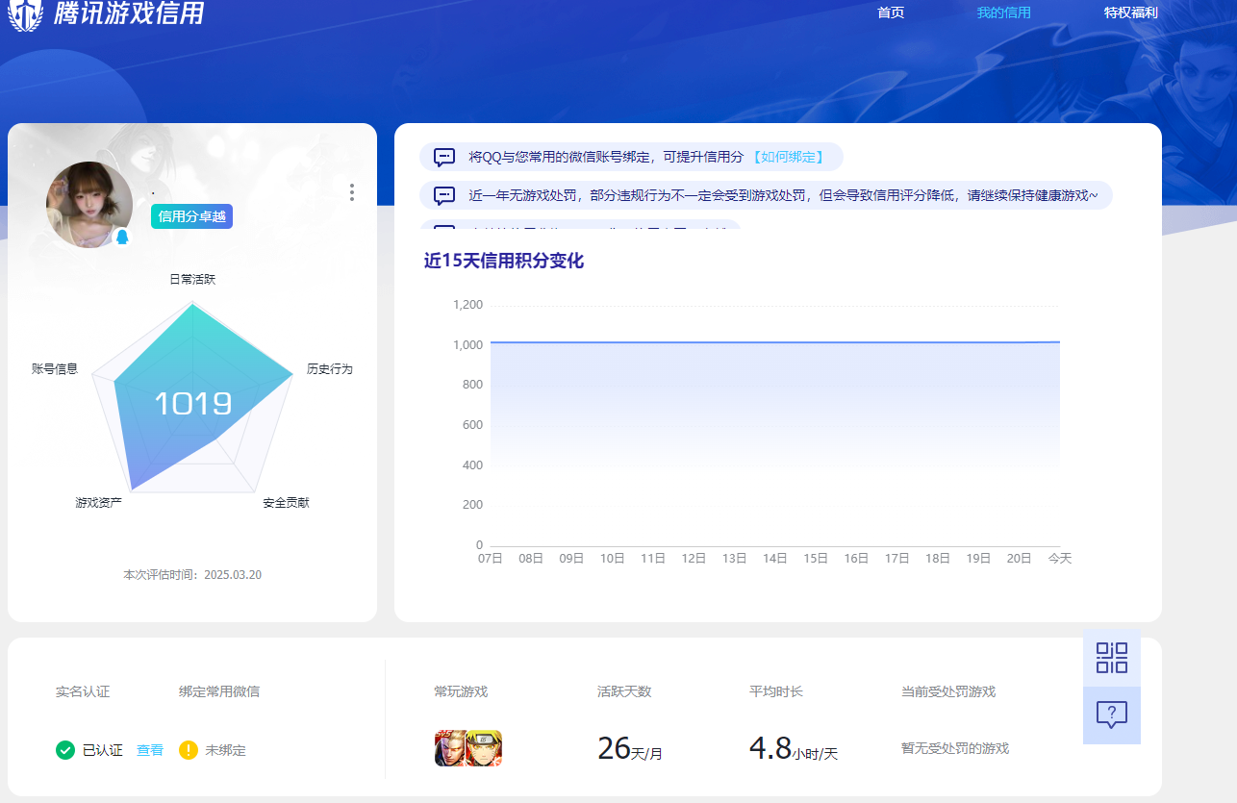
Task: Select the Naruto game icon
Action: point(485,748)
